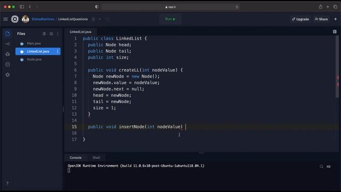Search the console output
The image size is (341, 192).
pyautogui.click(x=321, y=166)
